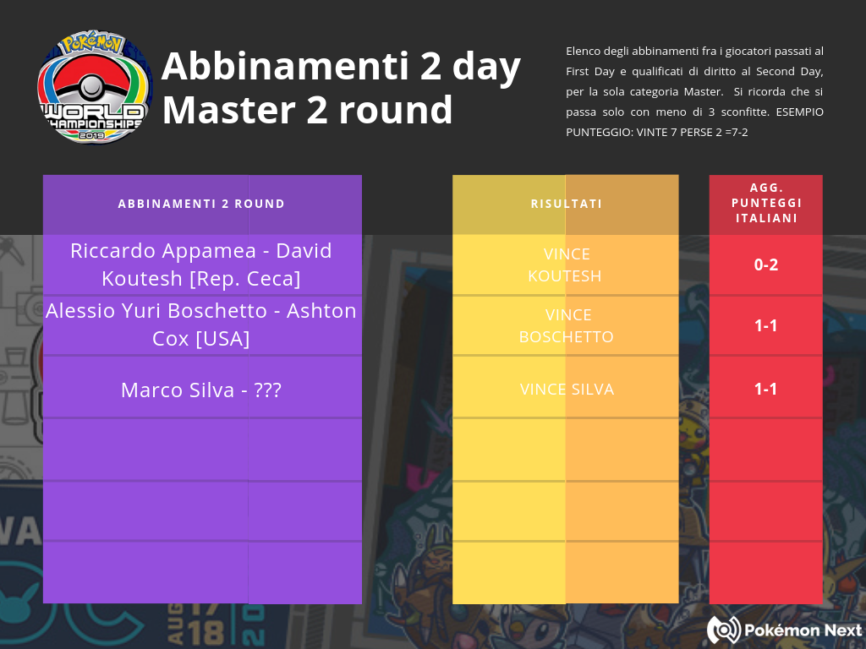Select the Riccardo Appamea - David Koutesh pairing

coord(201,265)
